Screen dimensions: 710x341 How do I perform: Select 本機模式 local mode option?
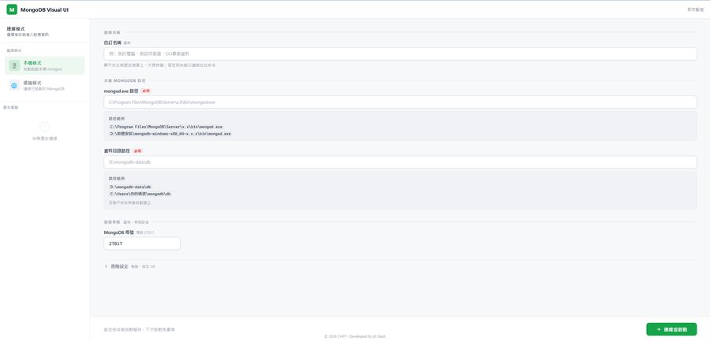coord(44,65)
